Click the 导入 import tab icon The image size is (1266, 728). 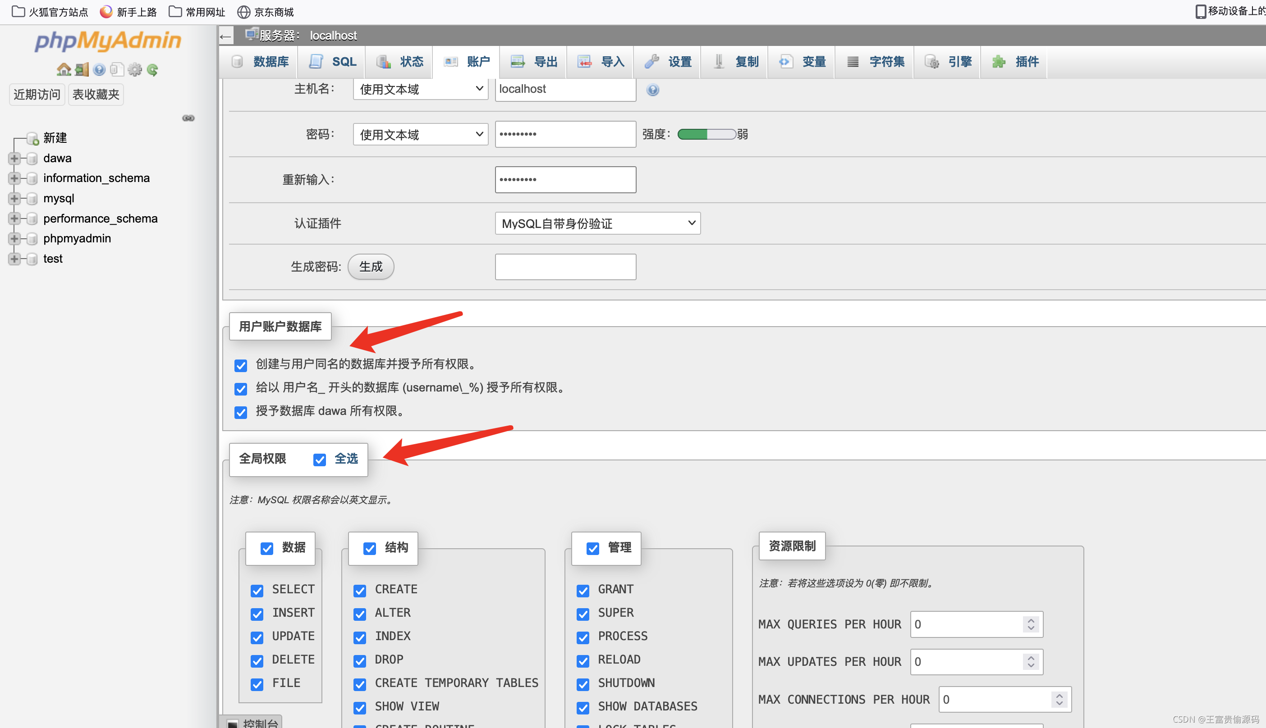pos(584,62)
